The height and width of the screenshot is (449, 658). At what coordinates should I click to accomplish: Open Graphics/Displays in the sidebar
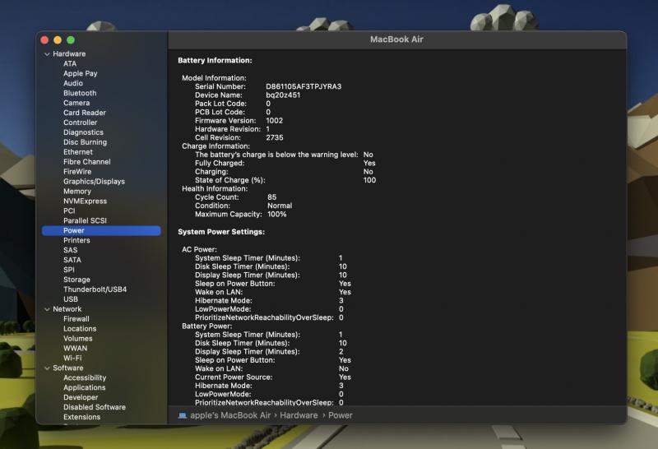pos(94,181)
